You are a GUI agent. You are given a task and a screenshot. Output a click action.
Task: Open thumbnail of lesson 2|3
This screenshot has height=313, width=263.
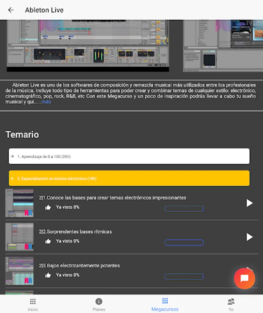pyautogui.click(x=19, y=271)
